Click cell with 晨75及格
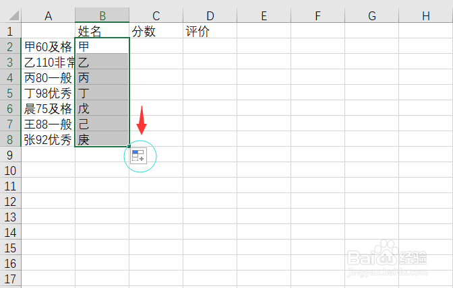Screen dimensions: 453x288 pos(49,108)
